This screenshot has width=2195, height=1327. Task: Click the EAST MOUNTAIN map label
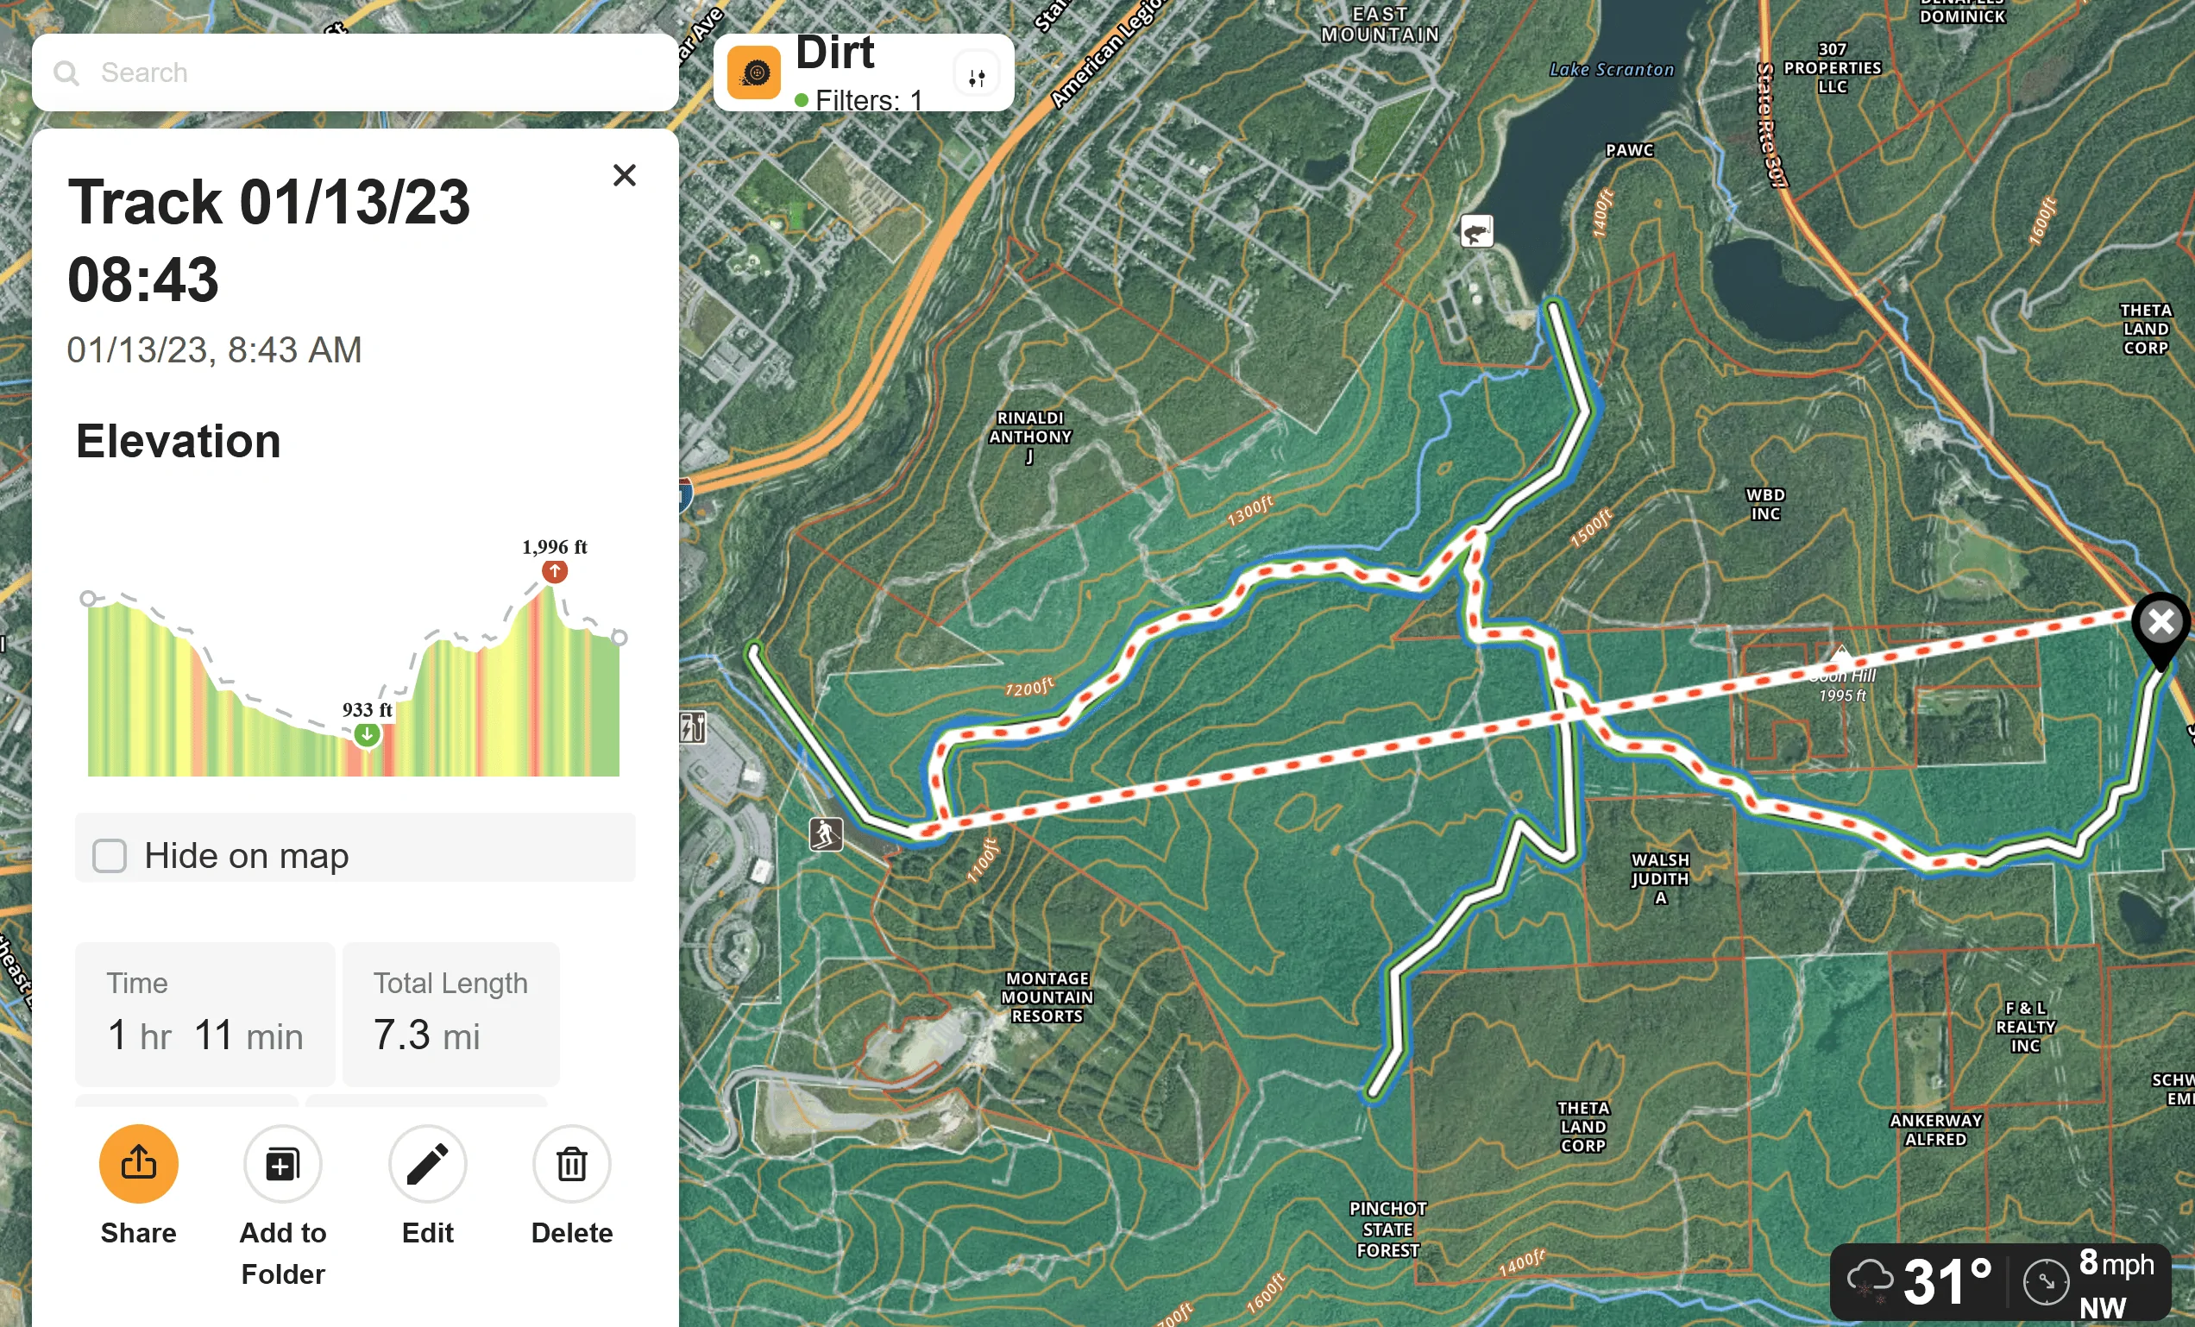coord(1380,25)
